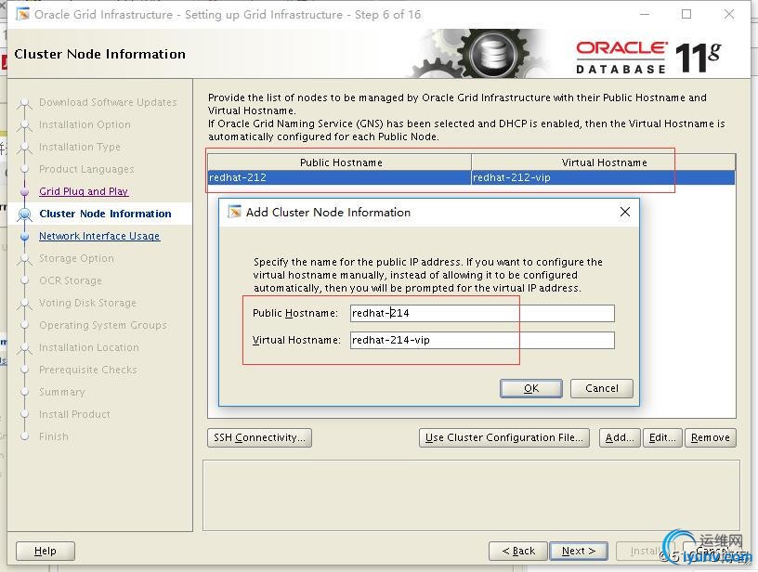Click the Finish step

(54, 435)
